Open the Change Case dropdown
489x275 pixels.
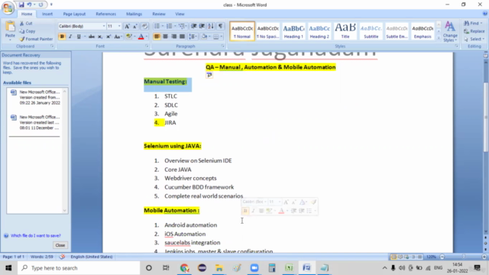click(x=118, y=37)
